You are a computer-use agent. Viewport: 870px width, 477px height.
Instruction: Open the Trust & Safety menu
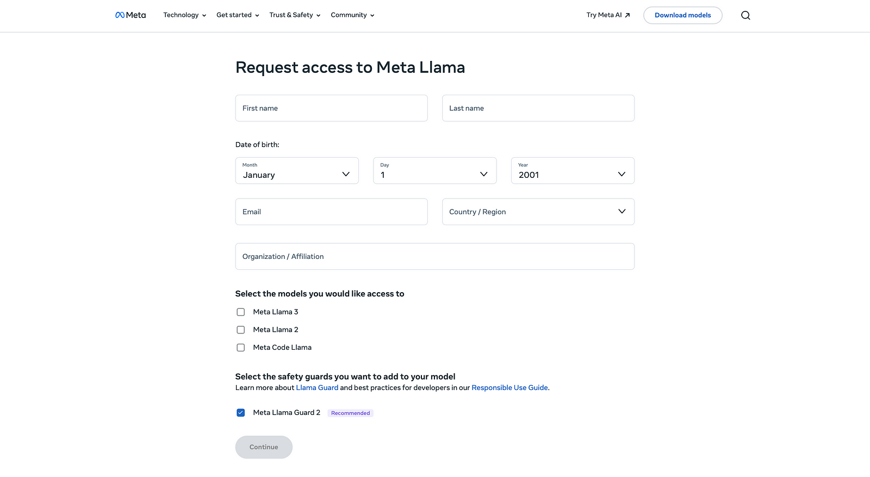point(295,15)
